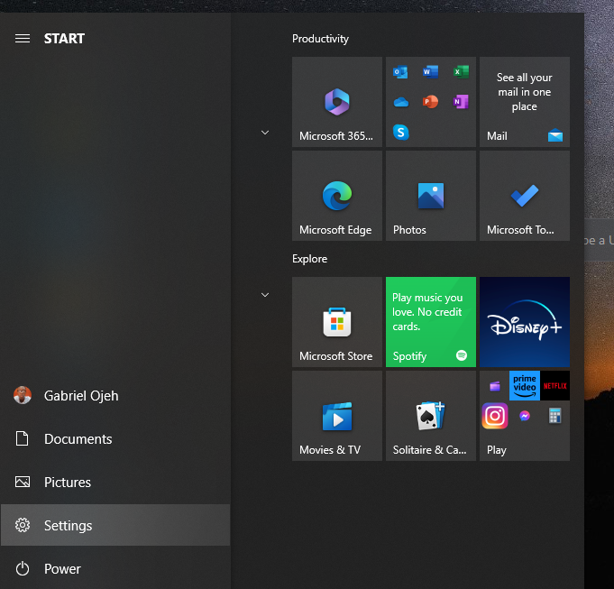Open the Mail tile
The height and width of the screenshot is (589, 614).
pyautogui.click(x=525, y=102)
